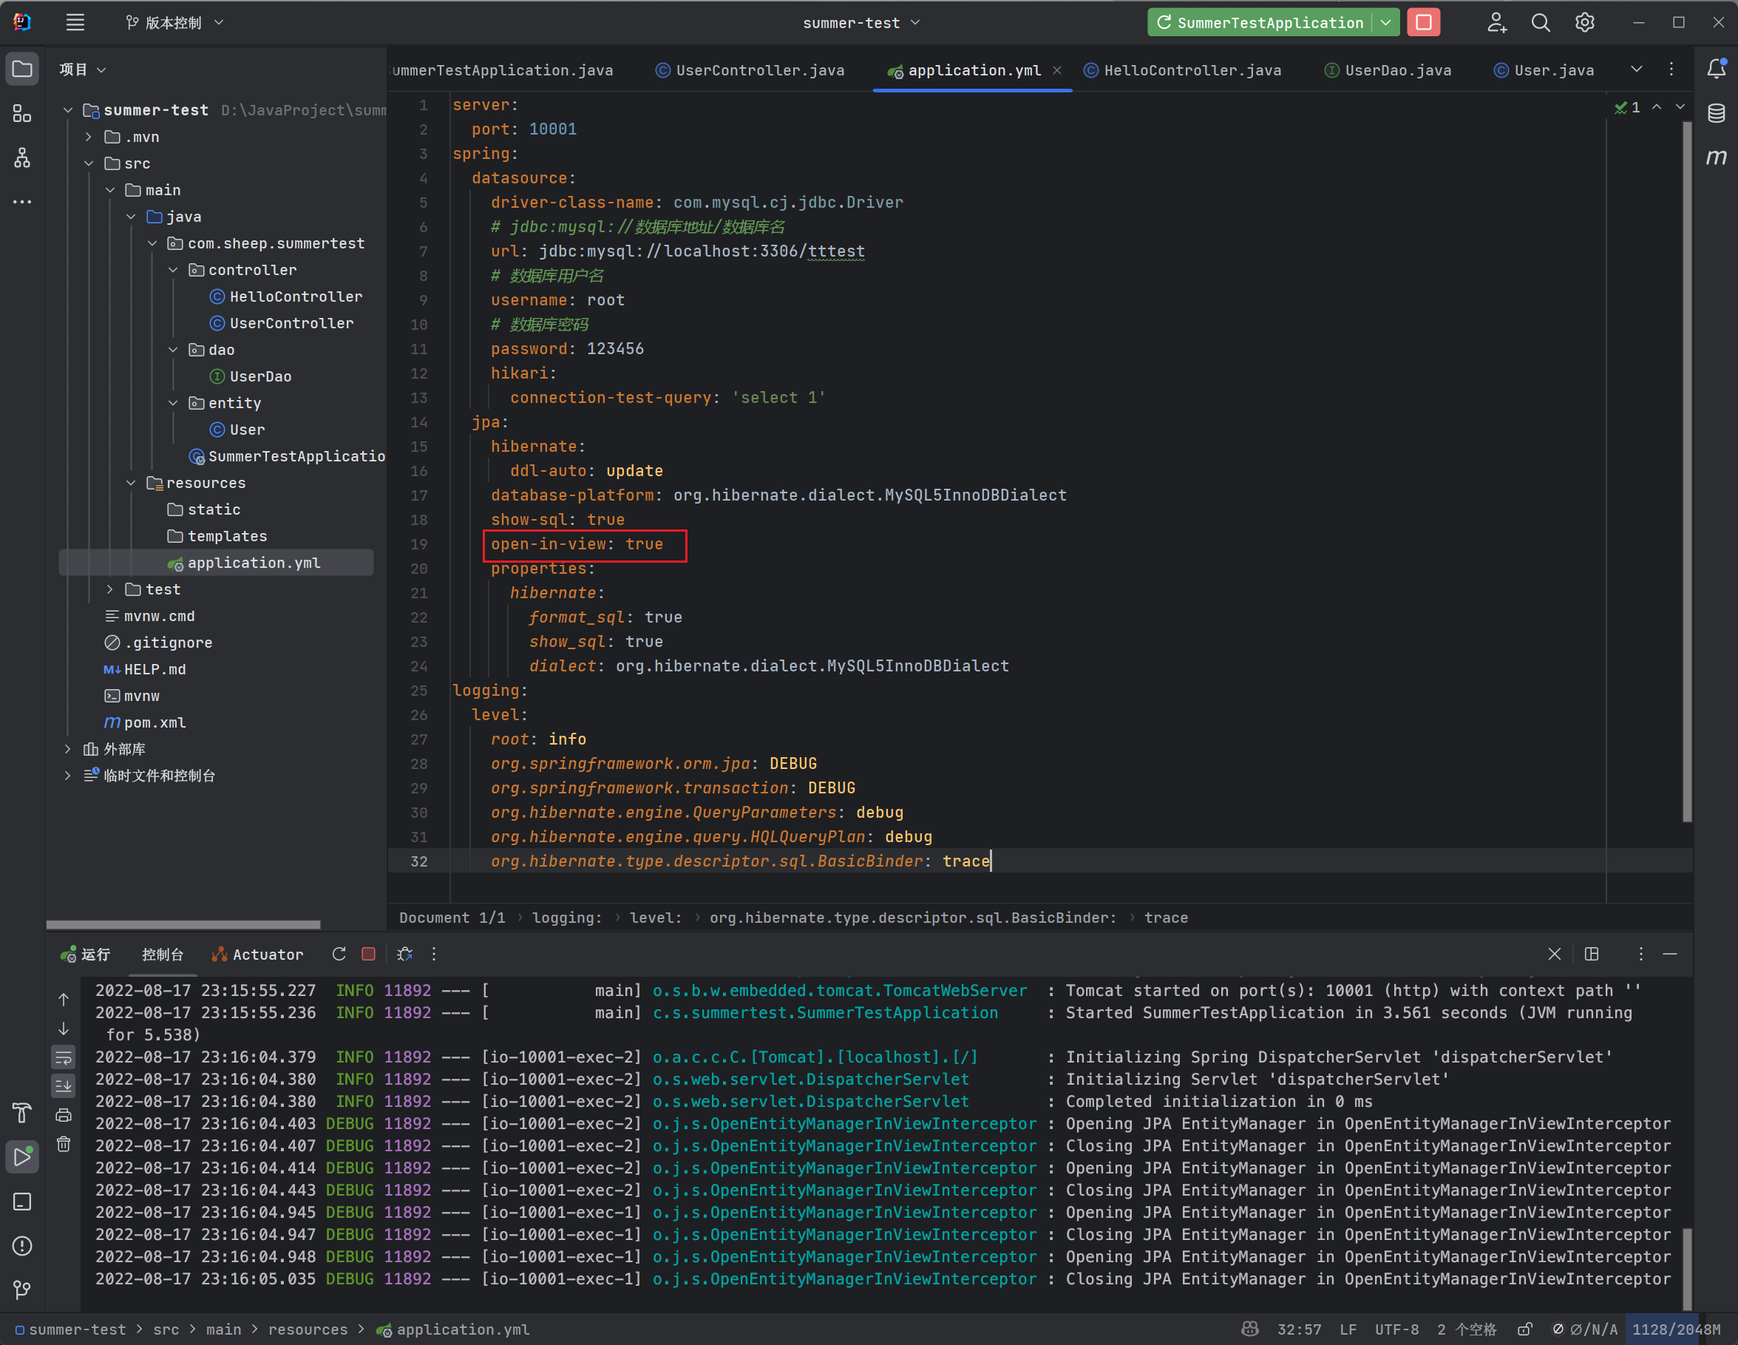Open the Git tool window
Screen dimensions: 1738x1345
[22, 1290]
